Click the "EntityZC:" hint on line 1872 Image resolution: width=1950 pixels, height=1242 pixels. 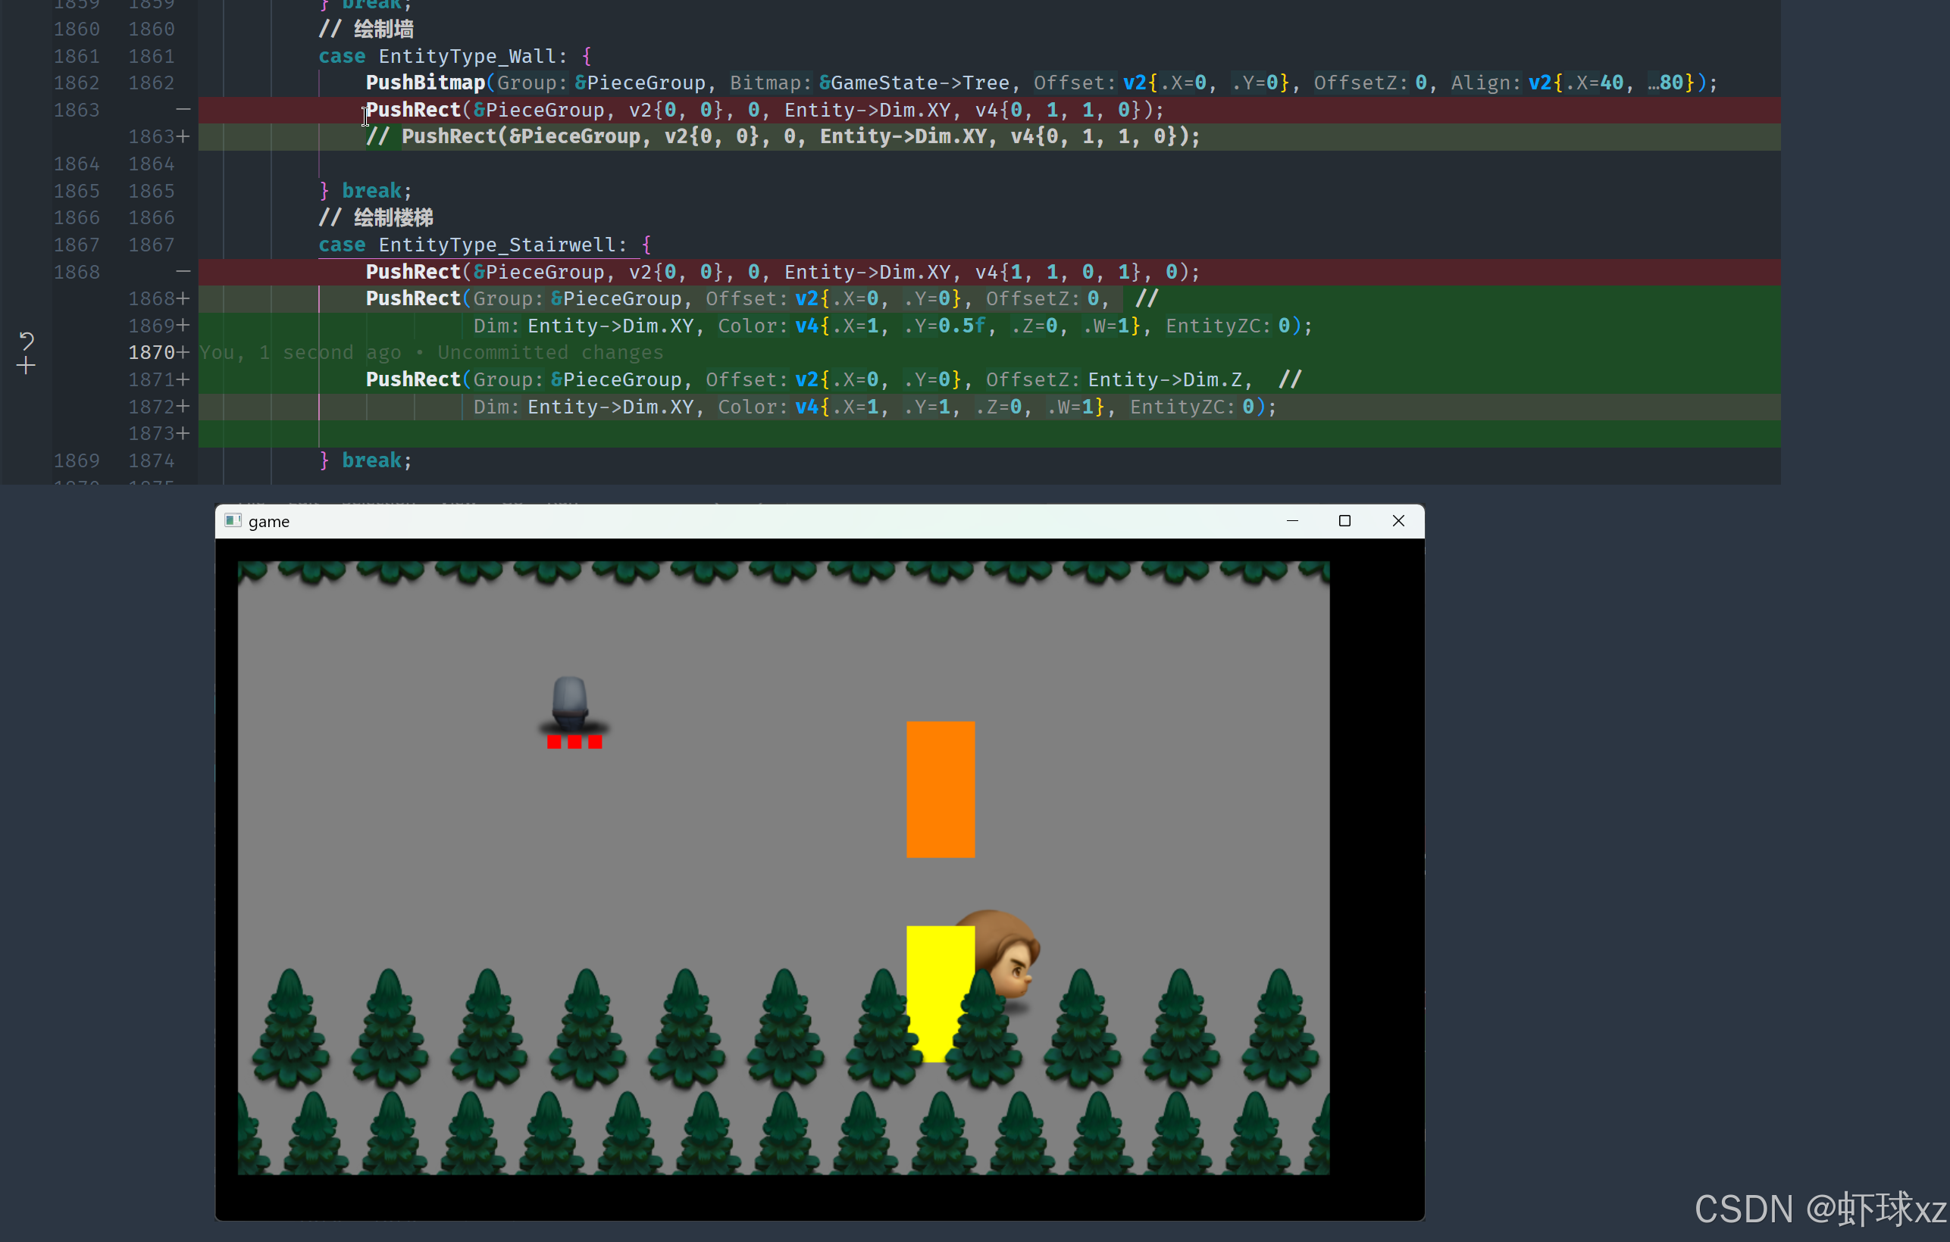(1183, 407)
